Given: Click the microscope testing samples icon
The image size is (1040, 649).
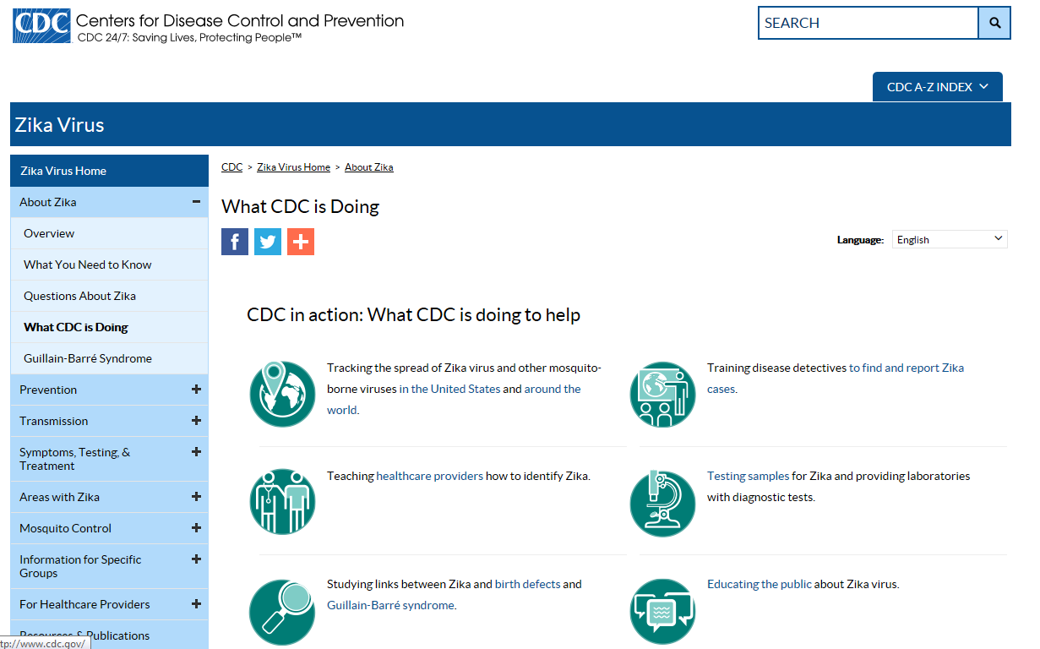Looking at the screenshot, I should point(662,502).
